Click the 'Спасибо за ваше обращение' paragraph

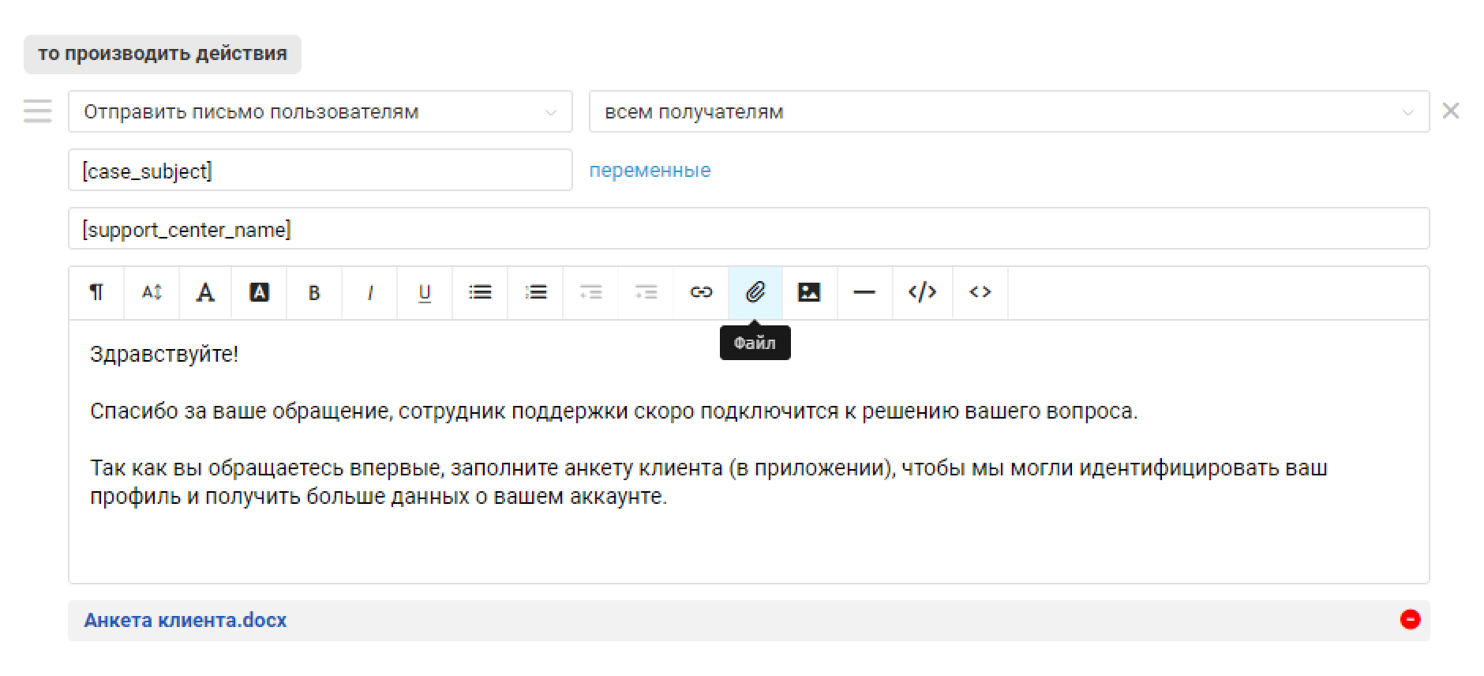[x=613, y=411]
